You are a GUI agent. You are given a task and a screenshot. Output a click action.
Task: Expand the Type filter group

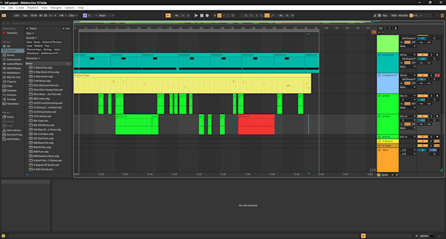(x=30, y=33)
